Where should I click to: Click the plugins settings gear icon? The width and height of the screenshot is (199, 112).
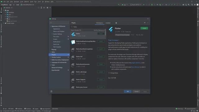[x=116, y=23]
